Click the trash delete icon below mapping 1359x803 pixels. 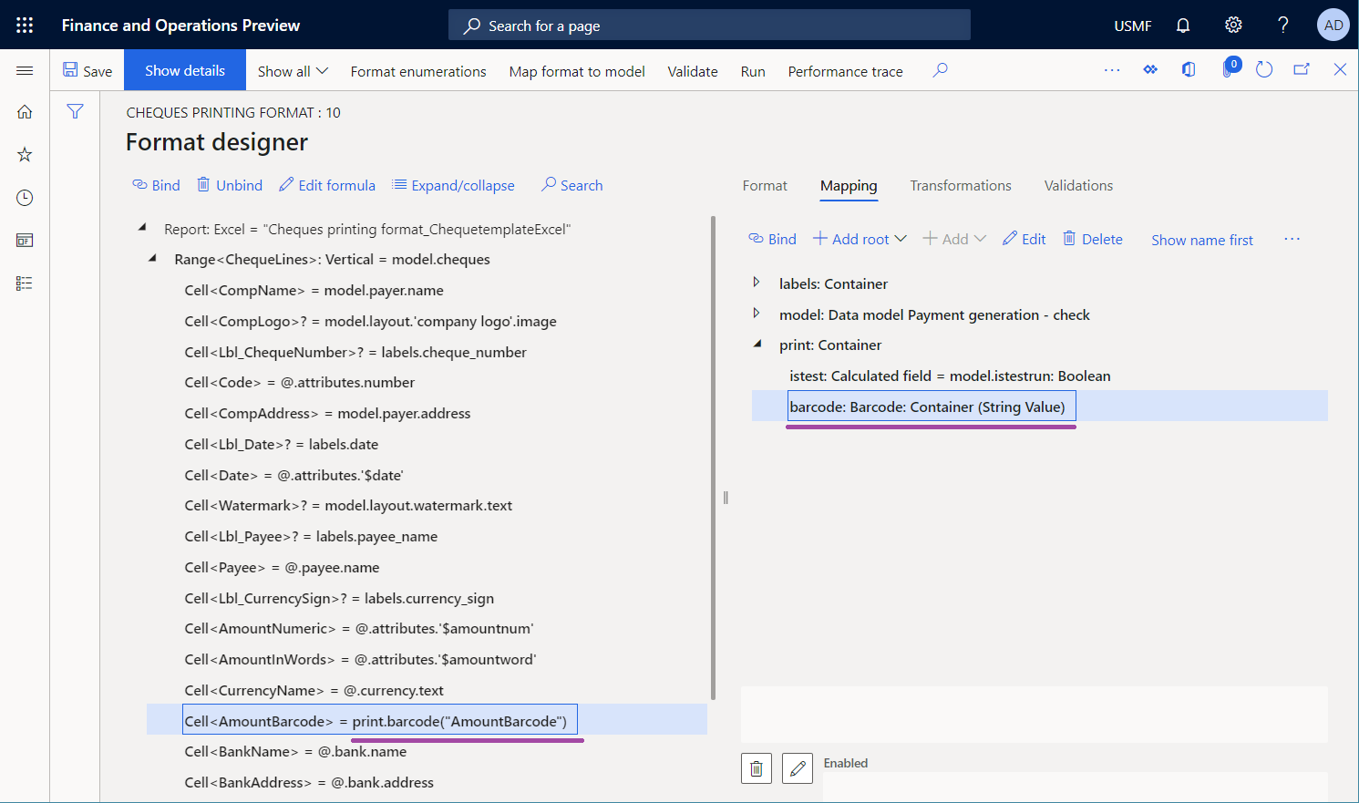point(757,768)
